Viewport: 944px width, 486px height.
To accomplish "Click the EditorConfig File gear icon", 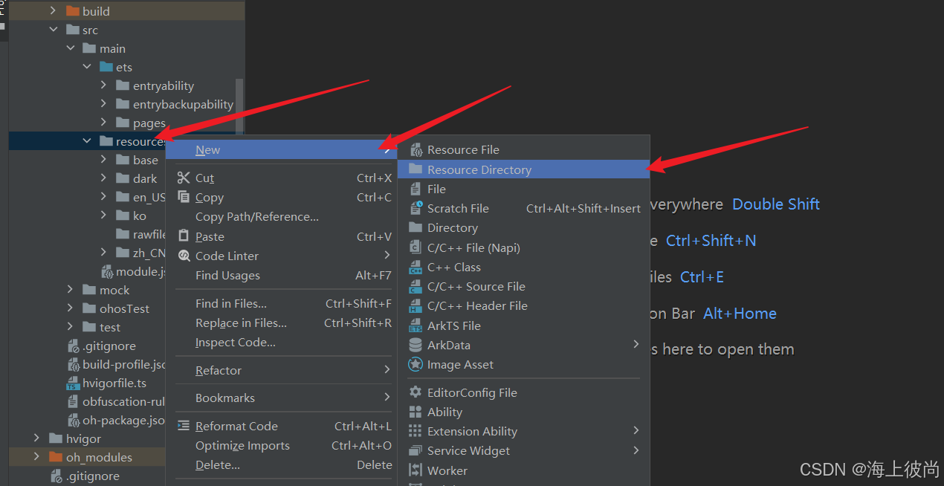I will click(416, 392).
